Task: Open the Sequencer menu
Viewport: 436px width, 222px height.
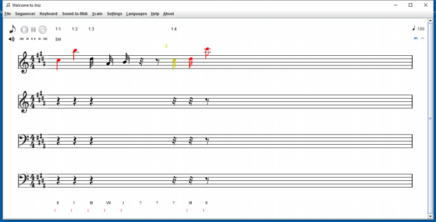Action: point(25,13)
